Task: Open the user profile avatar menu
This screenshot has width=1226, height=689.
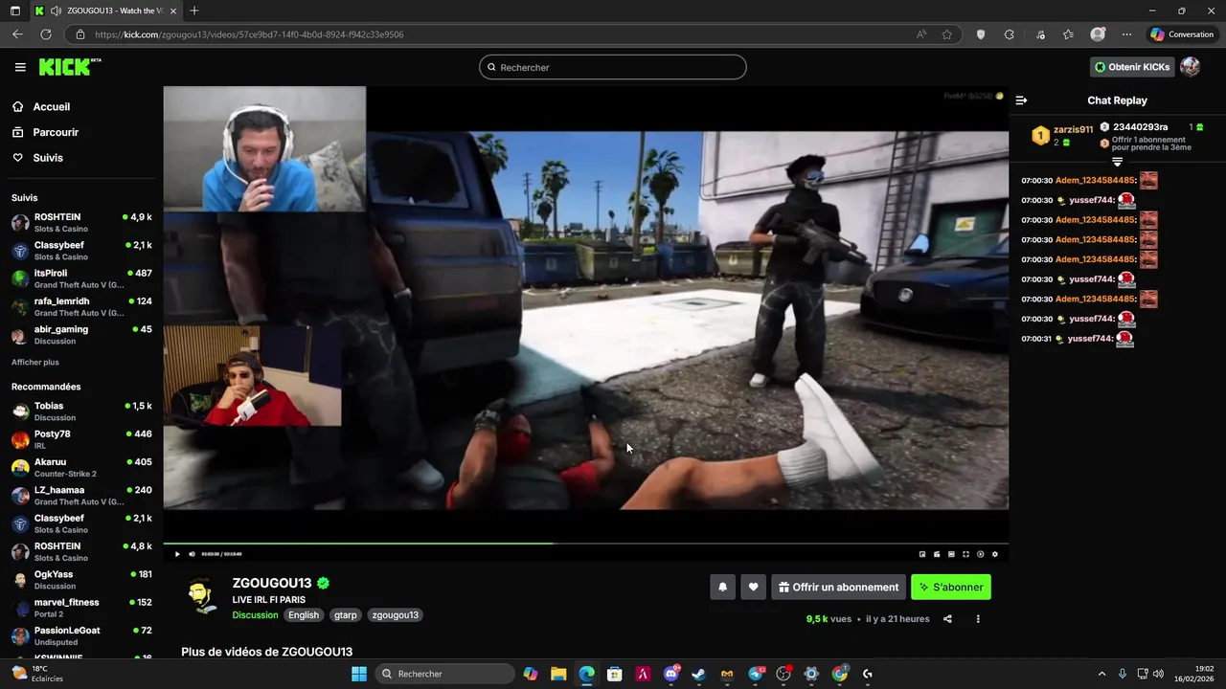Action: click(x=1190, y=67)
